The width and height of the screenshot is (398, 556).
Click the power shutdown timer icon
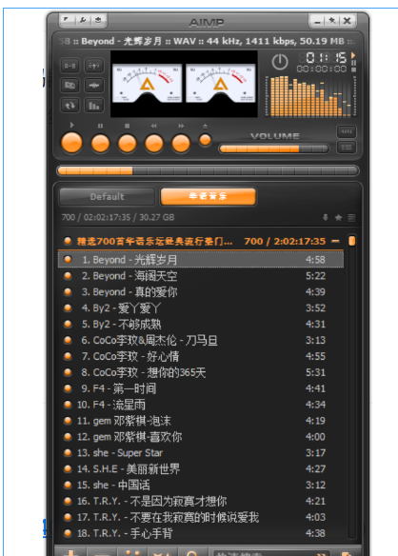[x=280, y=62]
